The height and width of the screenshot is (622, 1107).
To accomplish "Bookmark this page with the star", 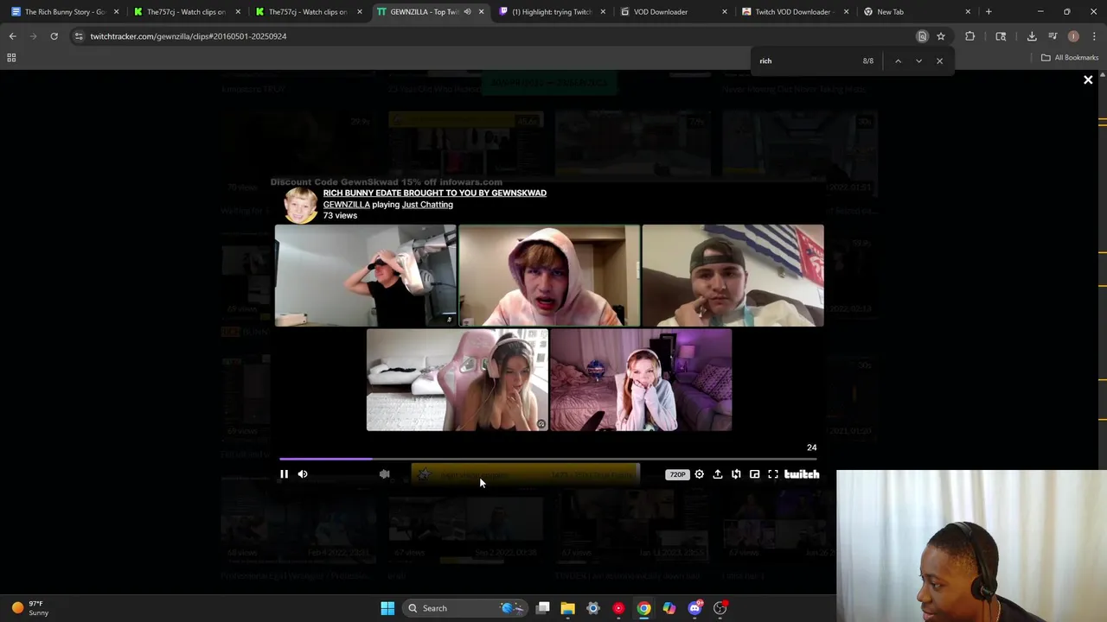I will [x=941, y=36].
